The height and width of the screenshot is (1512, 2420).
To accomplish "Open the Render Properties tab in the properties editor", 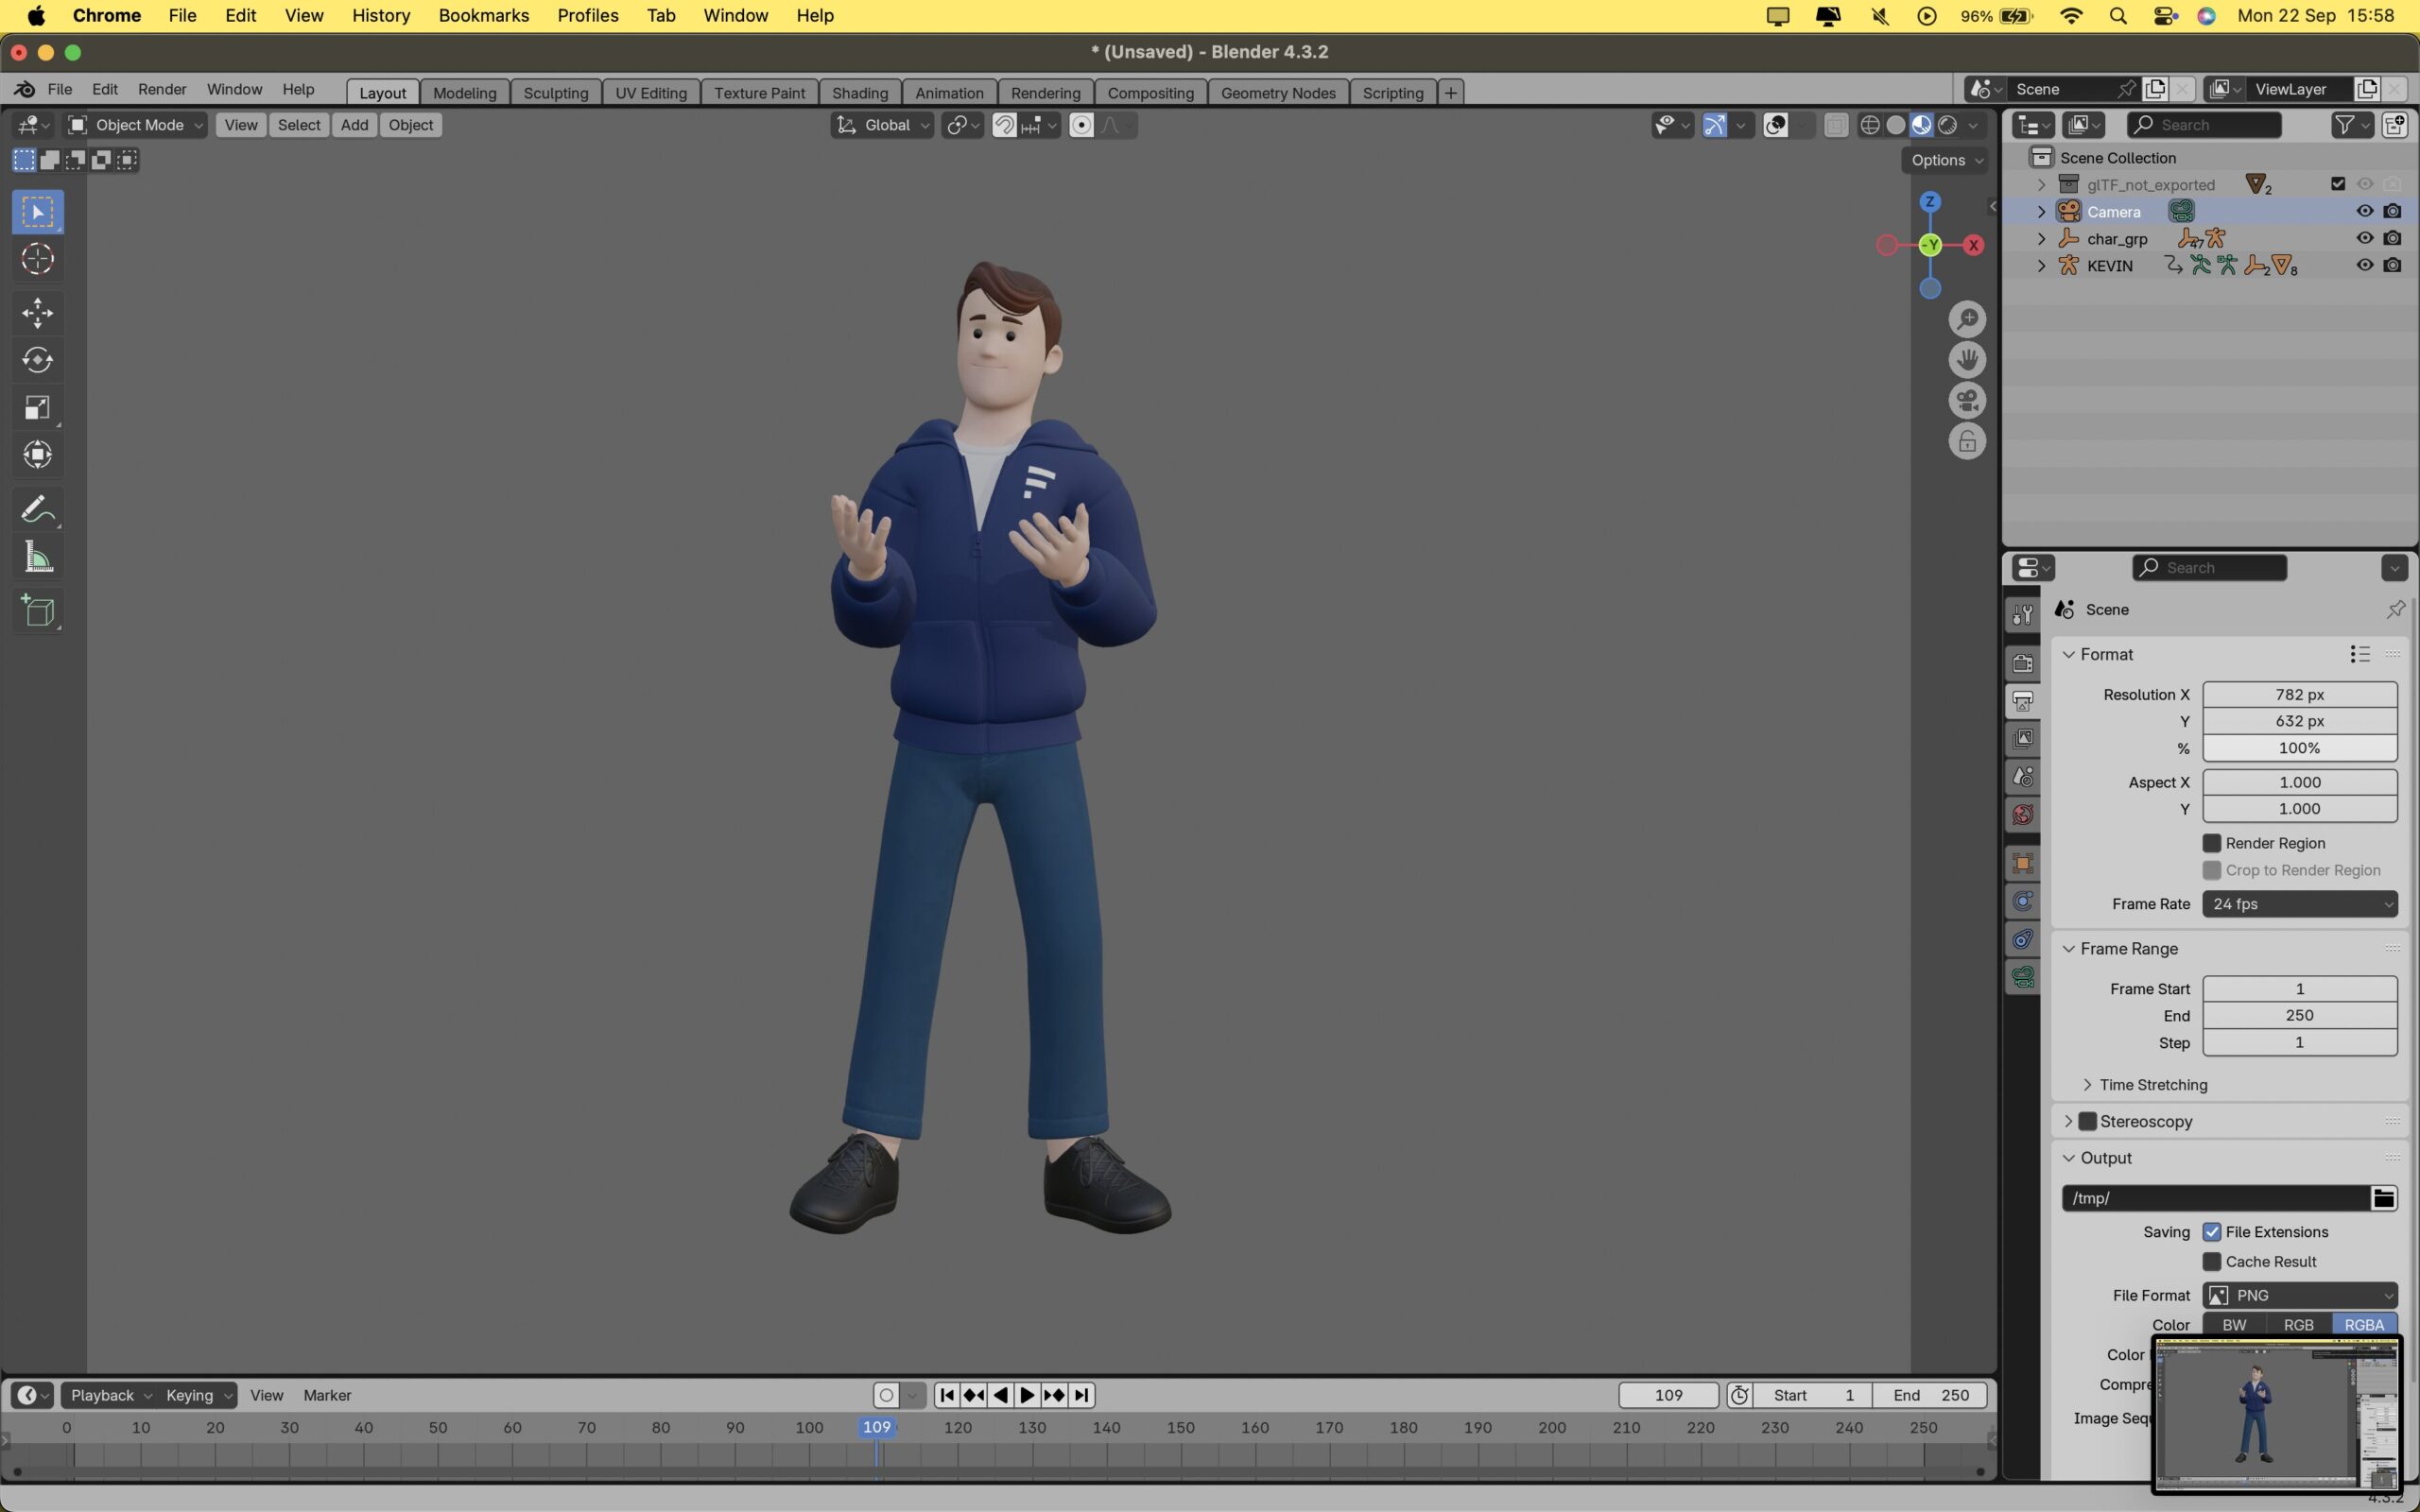I will [x=2022, y=662].
